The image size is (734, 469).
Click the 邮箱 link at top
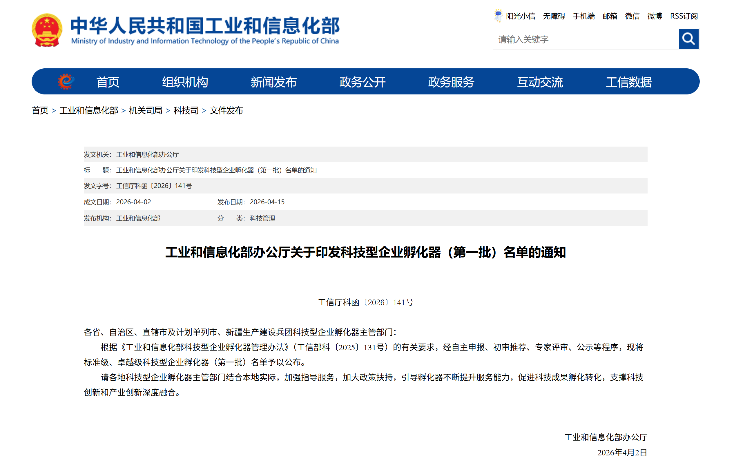point(610,16)
